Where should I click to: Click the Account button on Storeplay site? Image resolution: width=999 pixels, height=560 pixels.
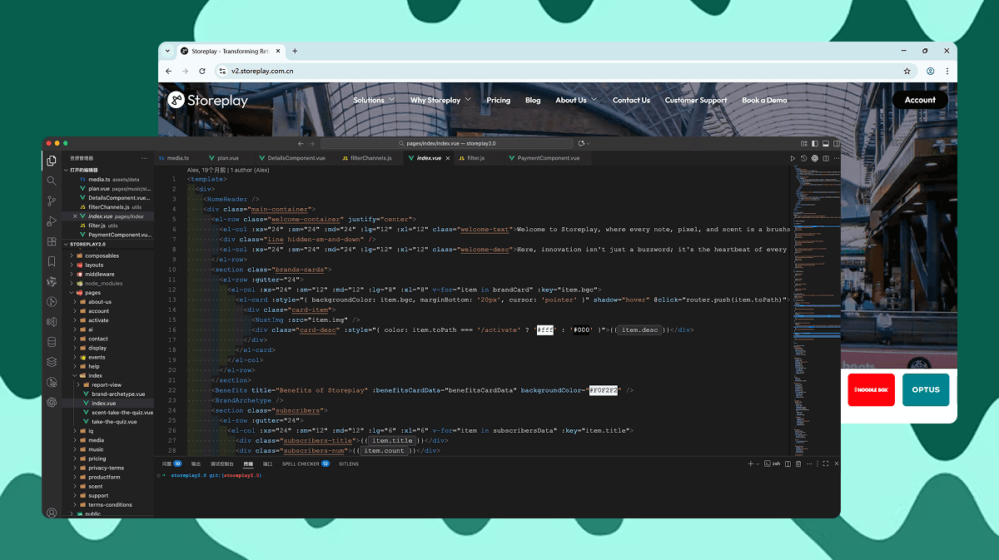pyautogui.click(x=920, y=100)
